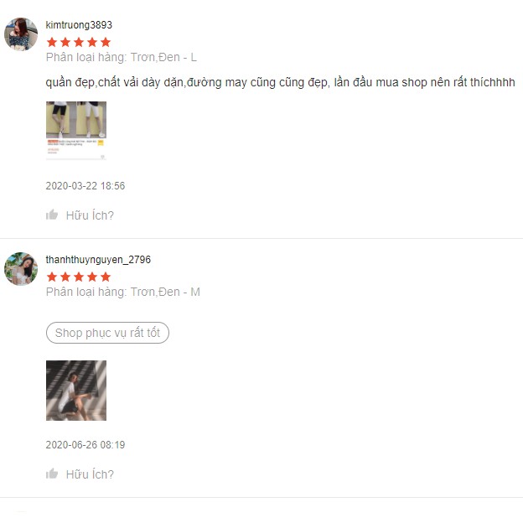The height and width of the screenshot is (523, 523).
Task: Click first star in thanhthuynguyen_2796's rating
Action: (x=52, y=277)
